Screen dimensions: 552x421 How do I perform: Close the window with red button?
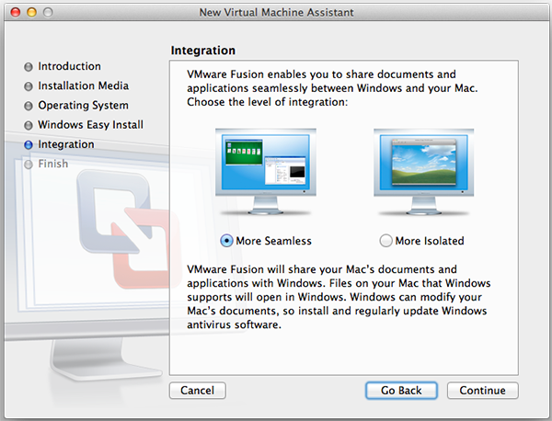coord(16,12)
